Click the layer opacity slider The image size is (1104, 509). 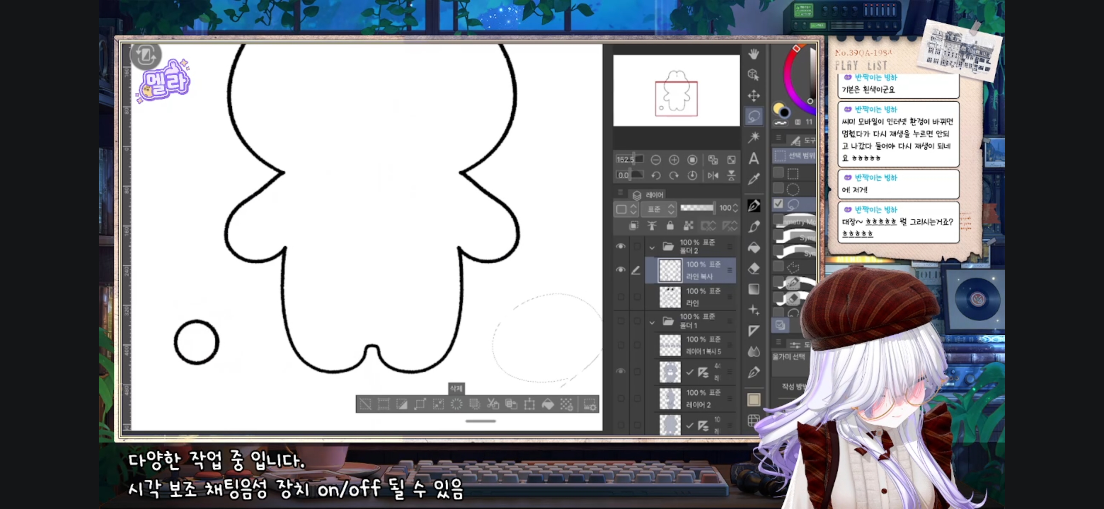pyautogui.click(x=697, y=207)
